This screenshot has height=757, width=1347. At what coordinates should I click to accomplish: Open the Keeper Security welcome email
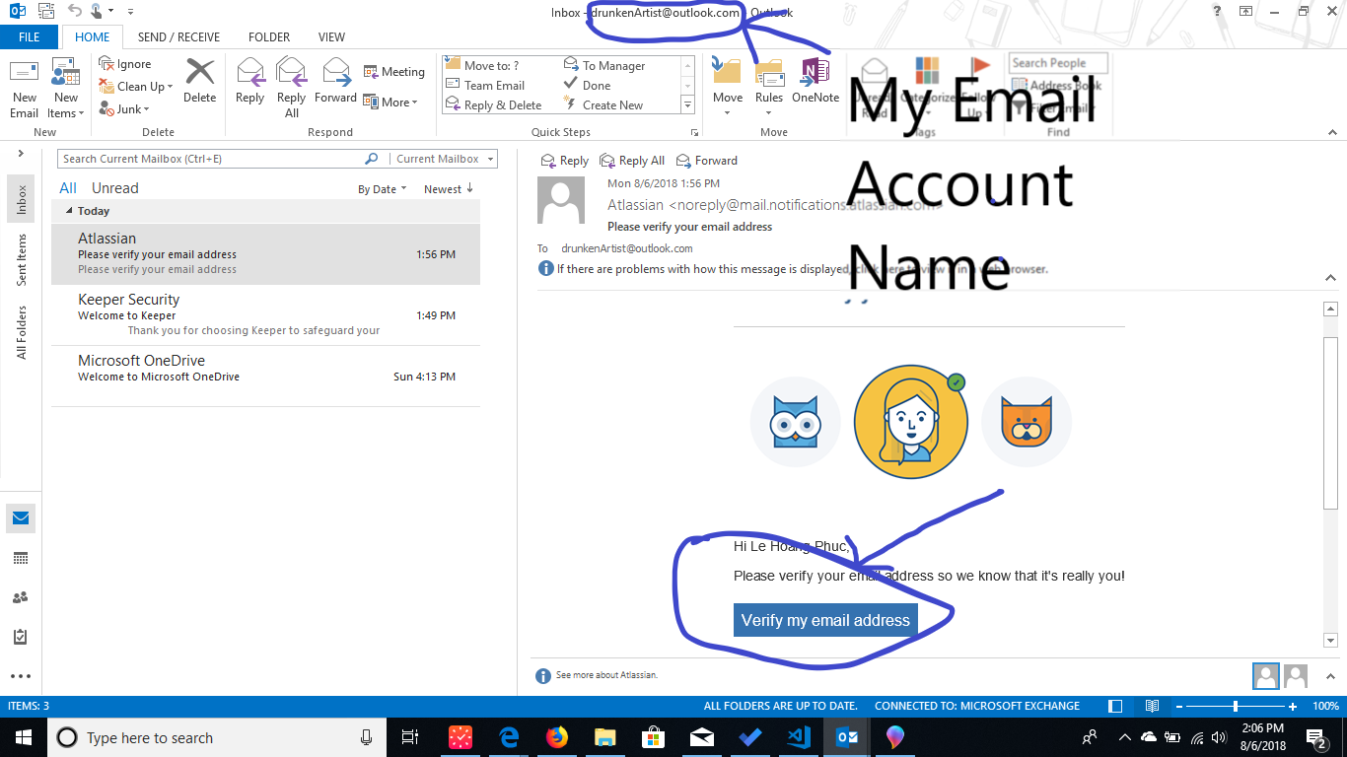pos(266,315)
